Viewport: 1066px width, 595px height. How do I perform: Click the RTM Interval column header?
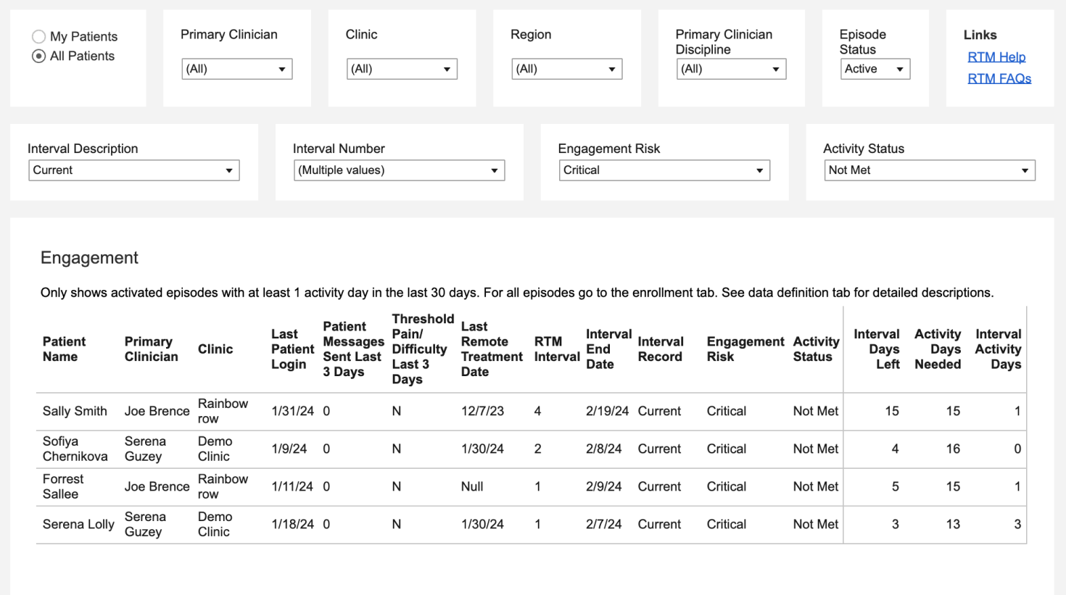coord(557,349)
